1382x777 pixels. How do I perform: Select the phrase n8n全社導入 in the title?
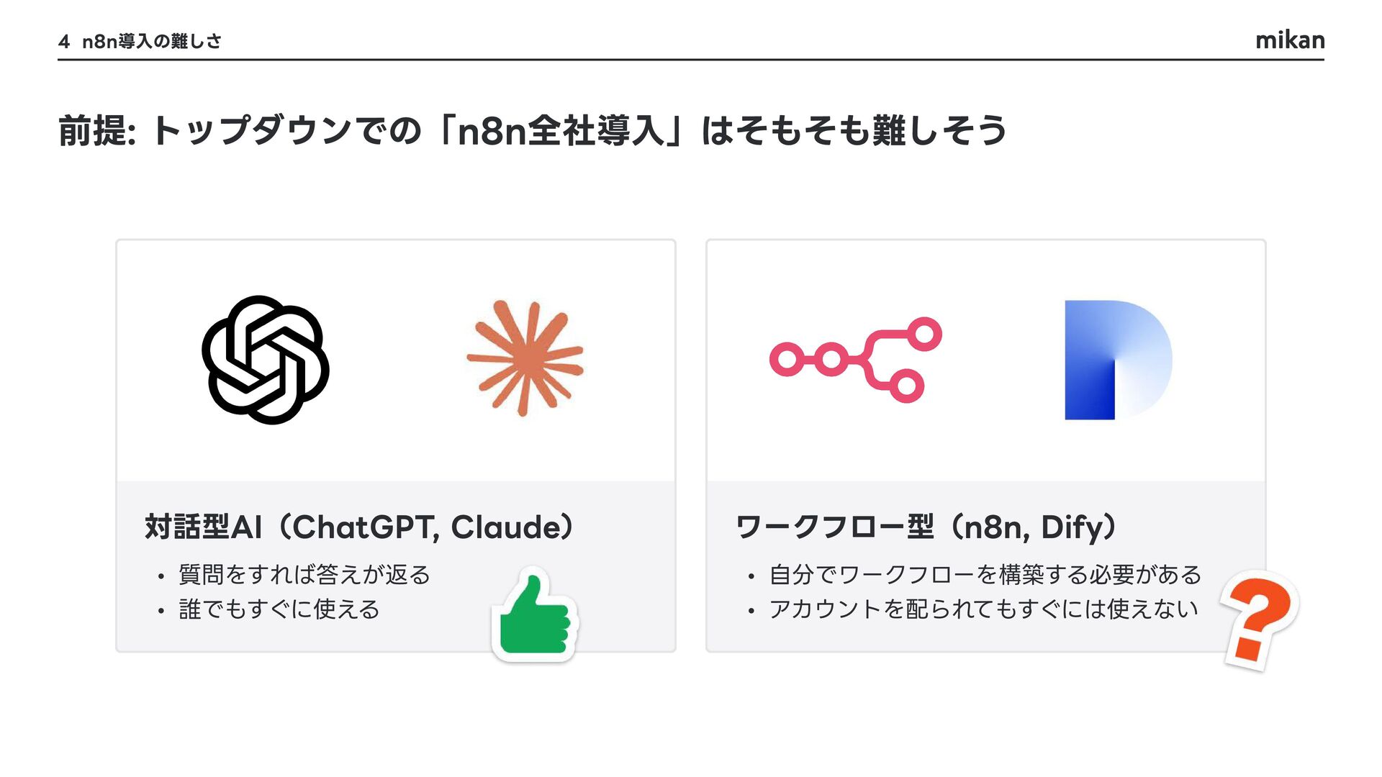pos(561,131)
